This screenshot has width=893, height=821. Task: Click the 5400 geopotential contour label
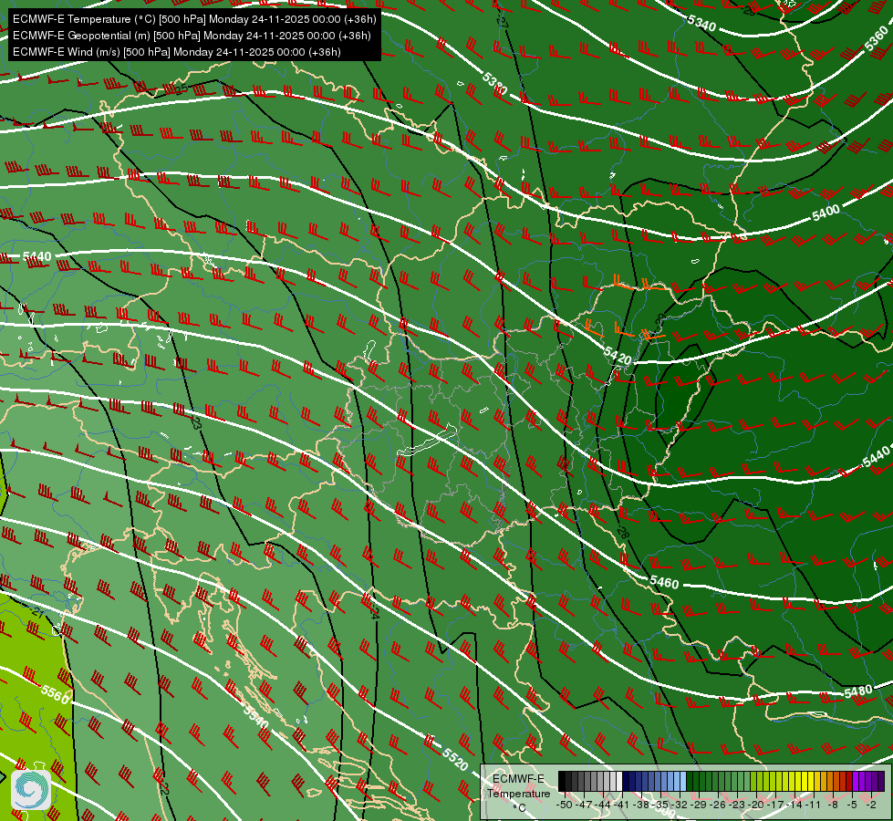tap(826, 213)
